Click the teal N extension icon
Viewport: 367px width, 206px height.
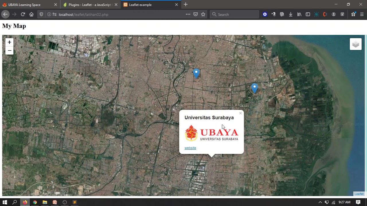[x=316, y=14]
